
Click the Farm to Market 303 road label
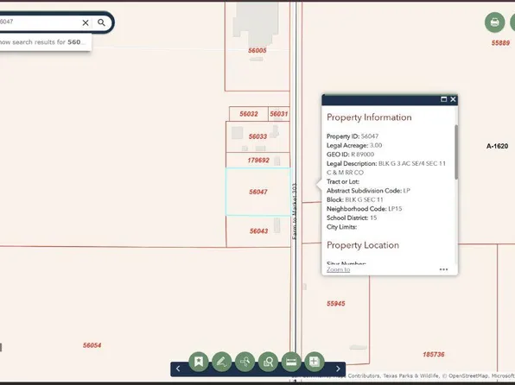tap(295, 211)
